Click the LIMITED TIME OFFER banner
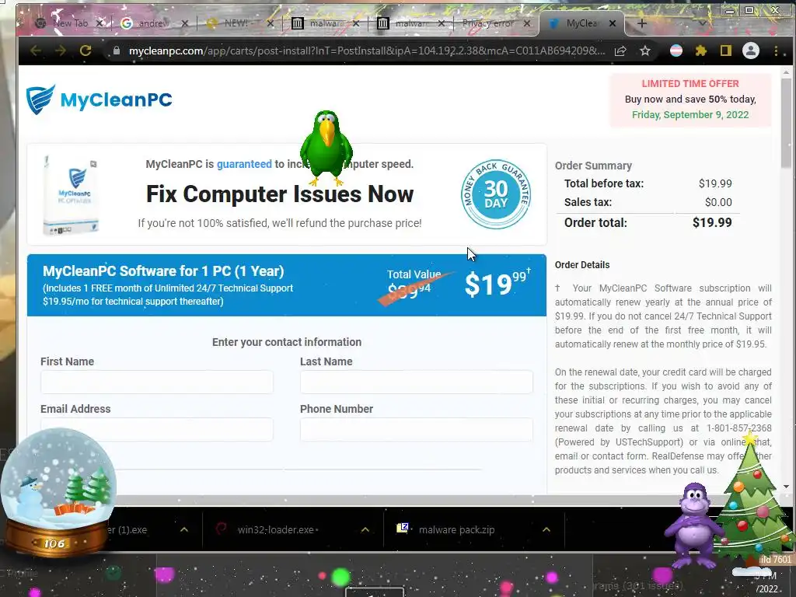796x597 pixels. click(690, 99)
